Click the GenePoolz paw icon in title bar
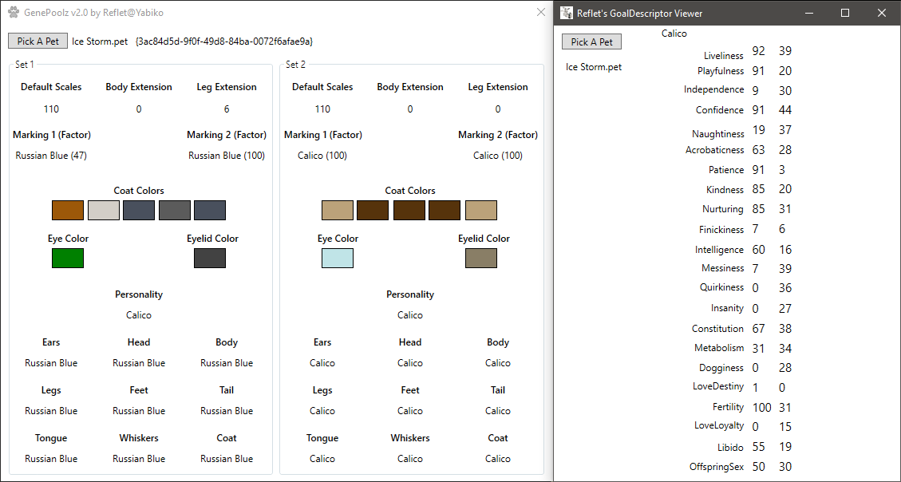The height and width of the screenshot is (482, 901). coord(14,12)
